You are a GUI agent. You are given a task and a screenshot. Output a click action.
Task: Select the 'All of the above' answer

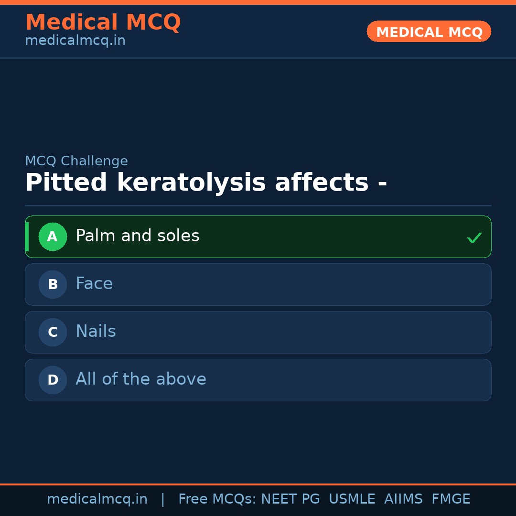pos(141,379)
